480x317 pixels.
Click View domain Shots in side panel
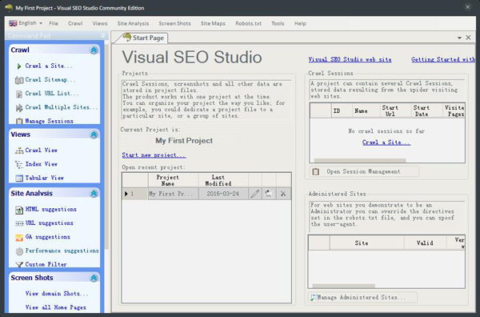(x=56, y=294)
